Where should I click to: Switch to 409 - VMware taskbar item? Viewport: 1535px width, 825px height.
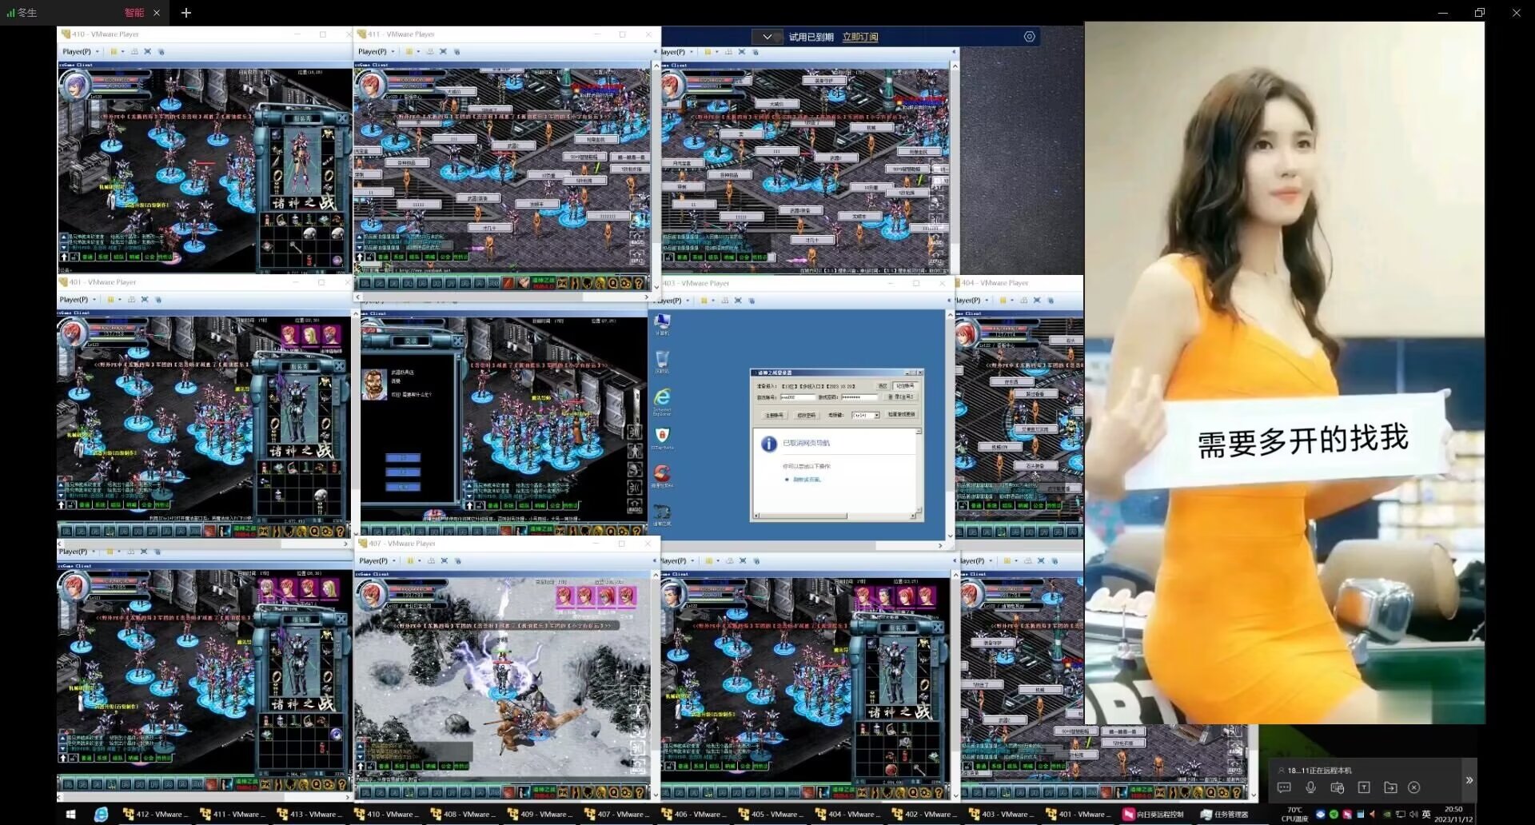(539, 815)
